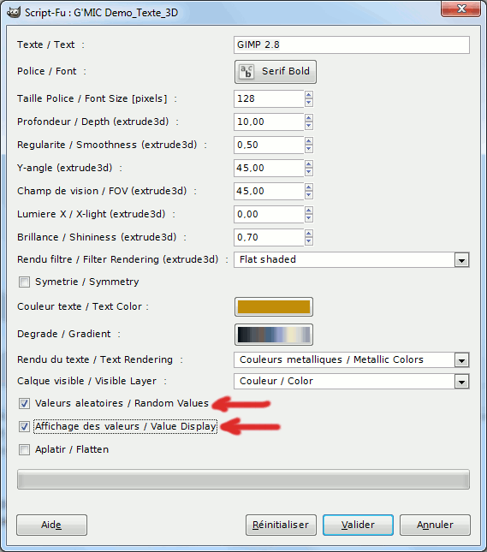Image resolution: width=487 pixels, height=552 pixels.
Task: Click the 'Texte / Text' label
Action: [45, 45]
